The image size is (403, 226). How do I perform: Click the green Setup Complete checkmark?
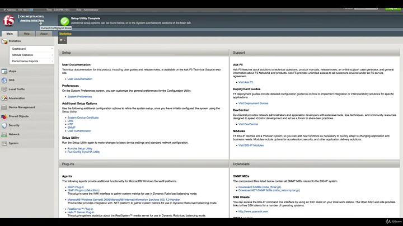64,21
